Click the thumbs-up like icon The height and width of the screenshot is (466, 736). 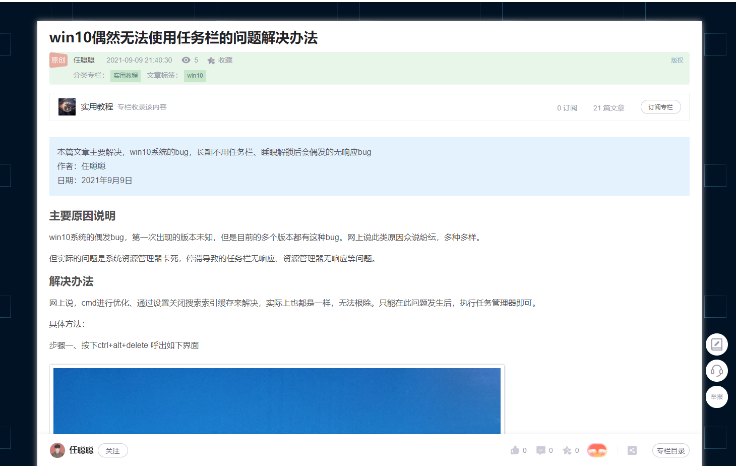515,450
